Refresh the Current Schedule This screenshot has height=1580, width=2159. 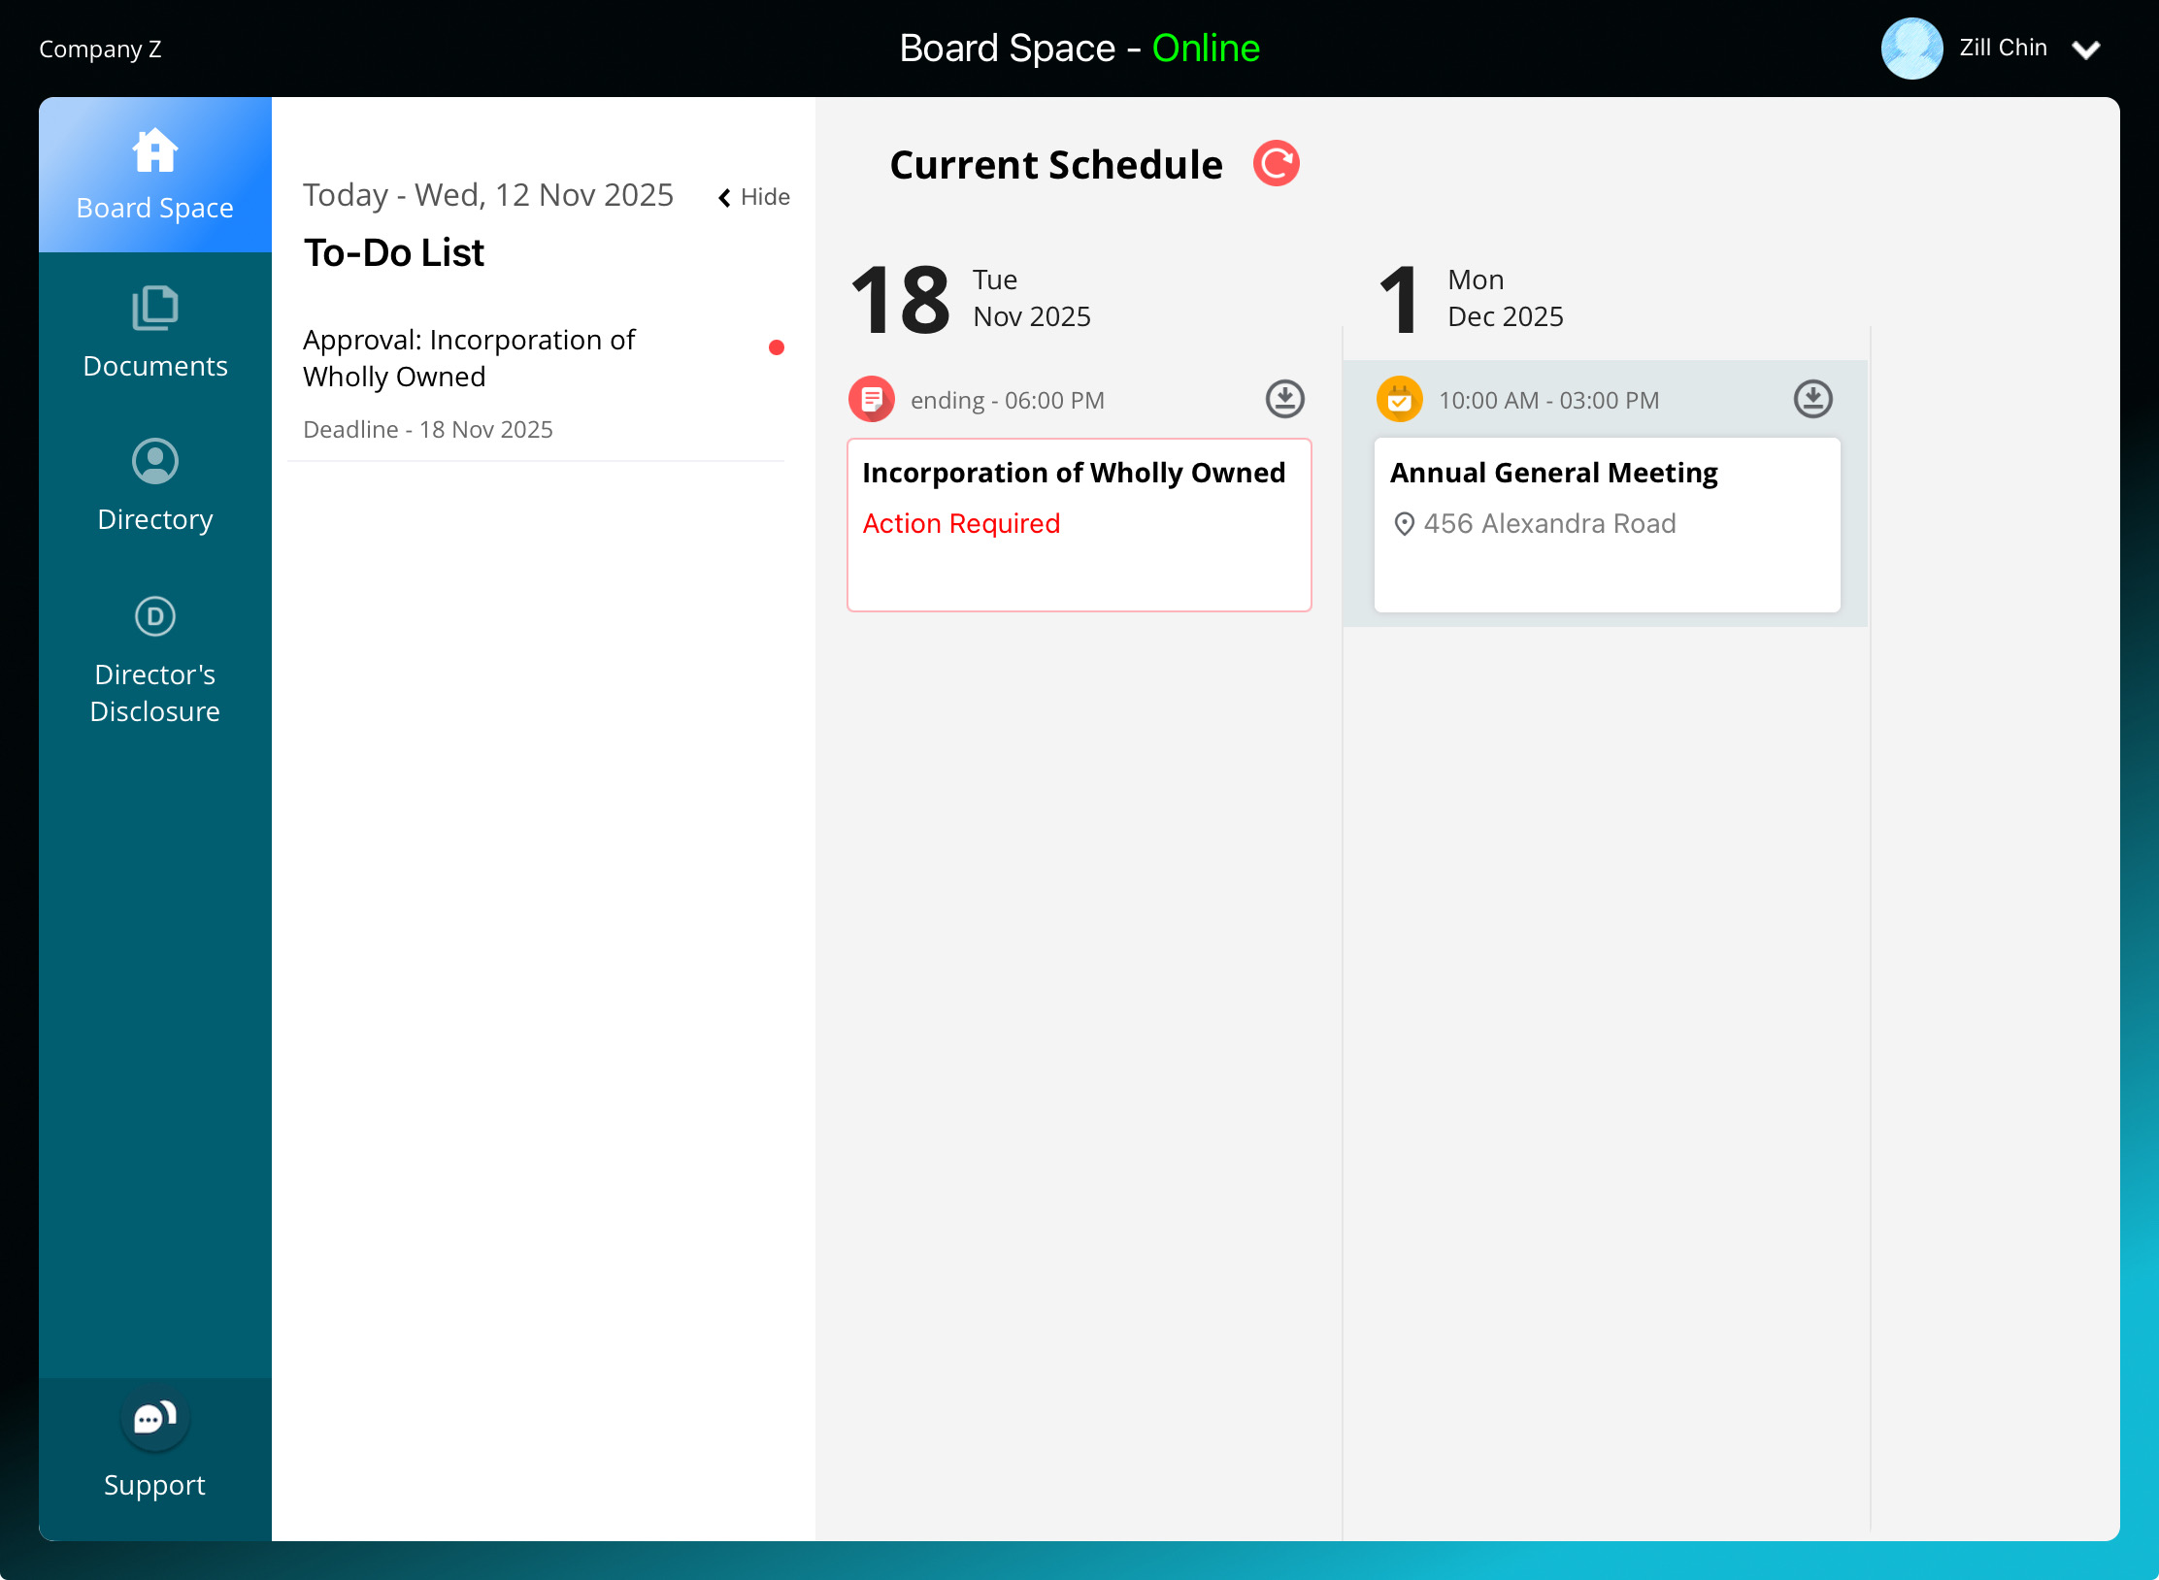(x=1276, y=163)
